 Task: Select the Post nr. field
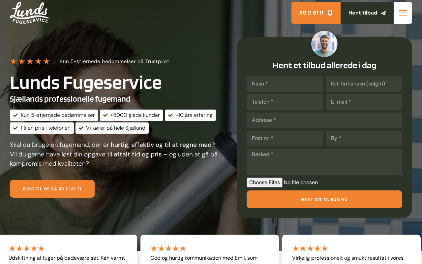pos(285,138)
